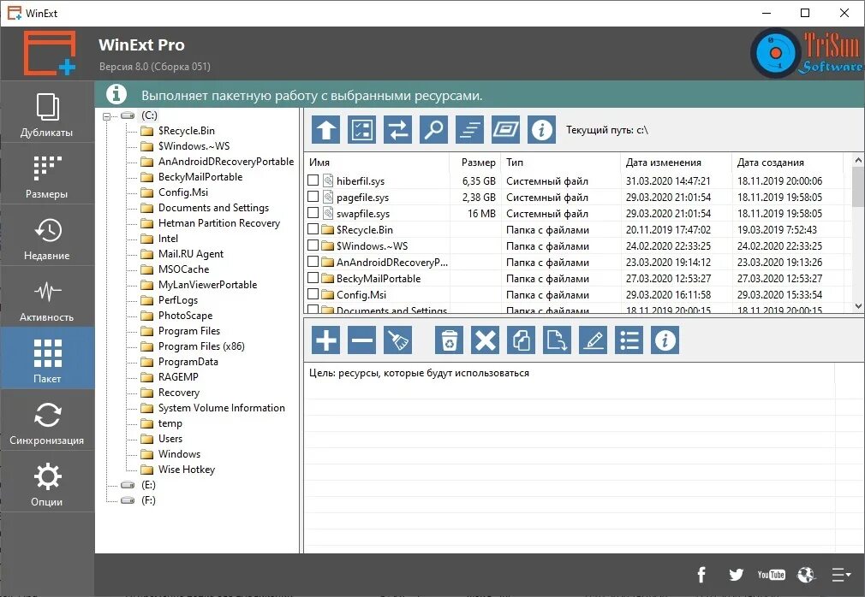Open the Недавние section
Image resolution: width=865 pixels, height=597 pixels.
pyautogui.click(x=47, y=236)
